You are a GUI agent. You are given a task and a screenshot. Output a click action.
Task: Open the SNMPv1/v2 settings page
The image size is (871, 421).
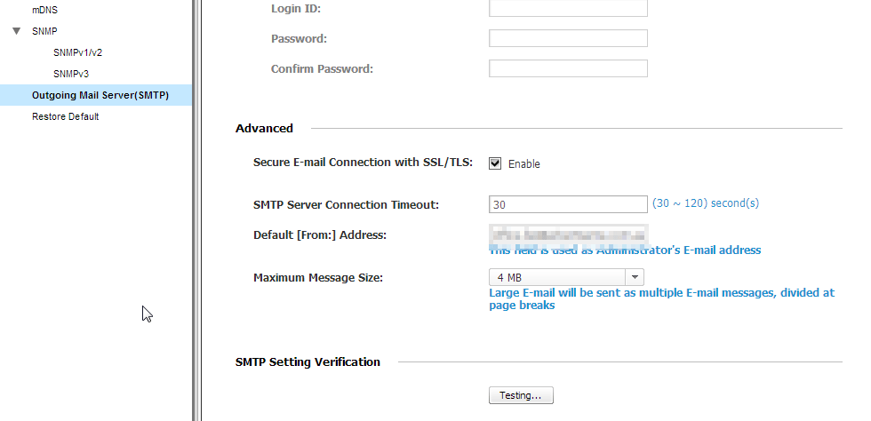tap(77, 52)
